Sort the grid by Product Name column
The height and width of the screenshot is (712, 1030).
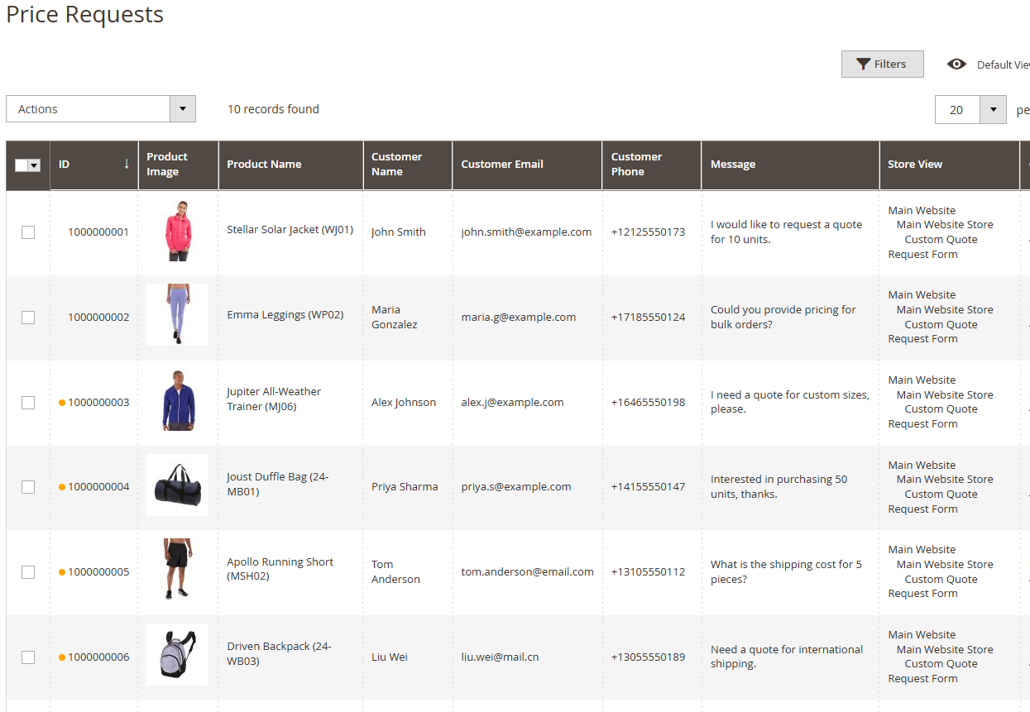click(264, 165)
